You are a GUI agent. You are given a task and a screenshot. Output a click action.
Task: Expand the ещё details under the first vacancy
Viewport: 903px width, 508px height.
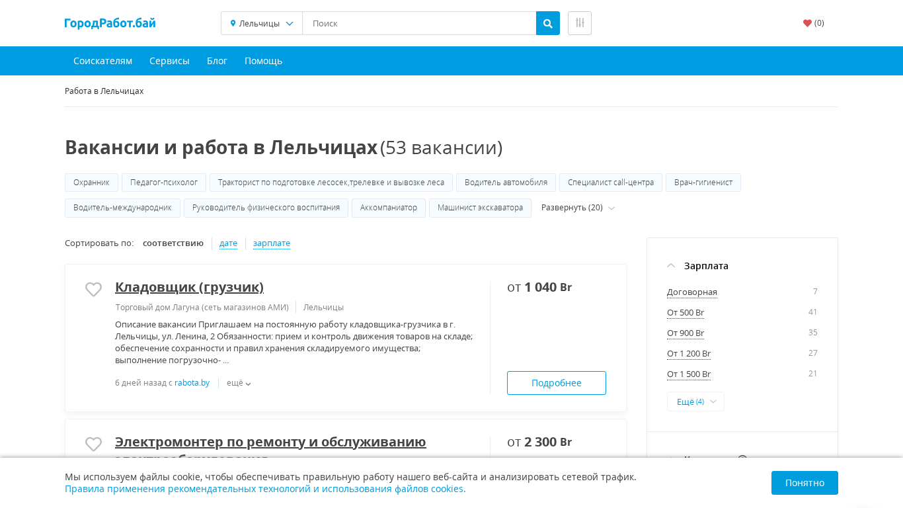coord(238,383)
